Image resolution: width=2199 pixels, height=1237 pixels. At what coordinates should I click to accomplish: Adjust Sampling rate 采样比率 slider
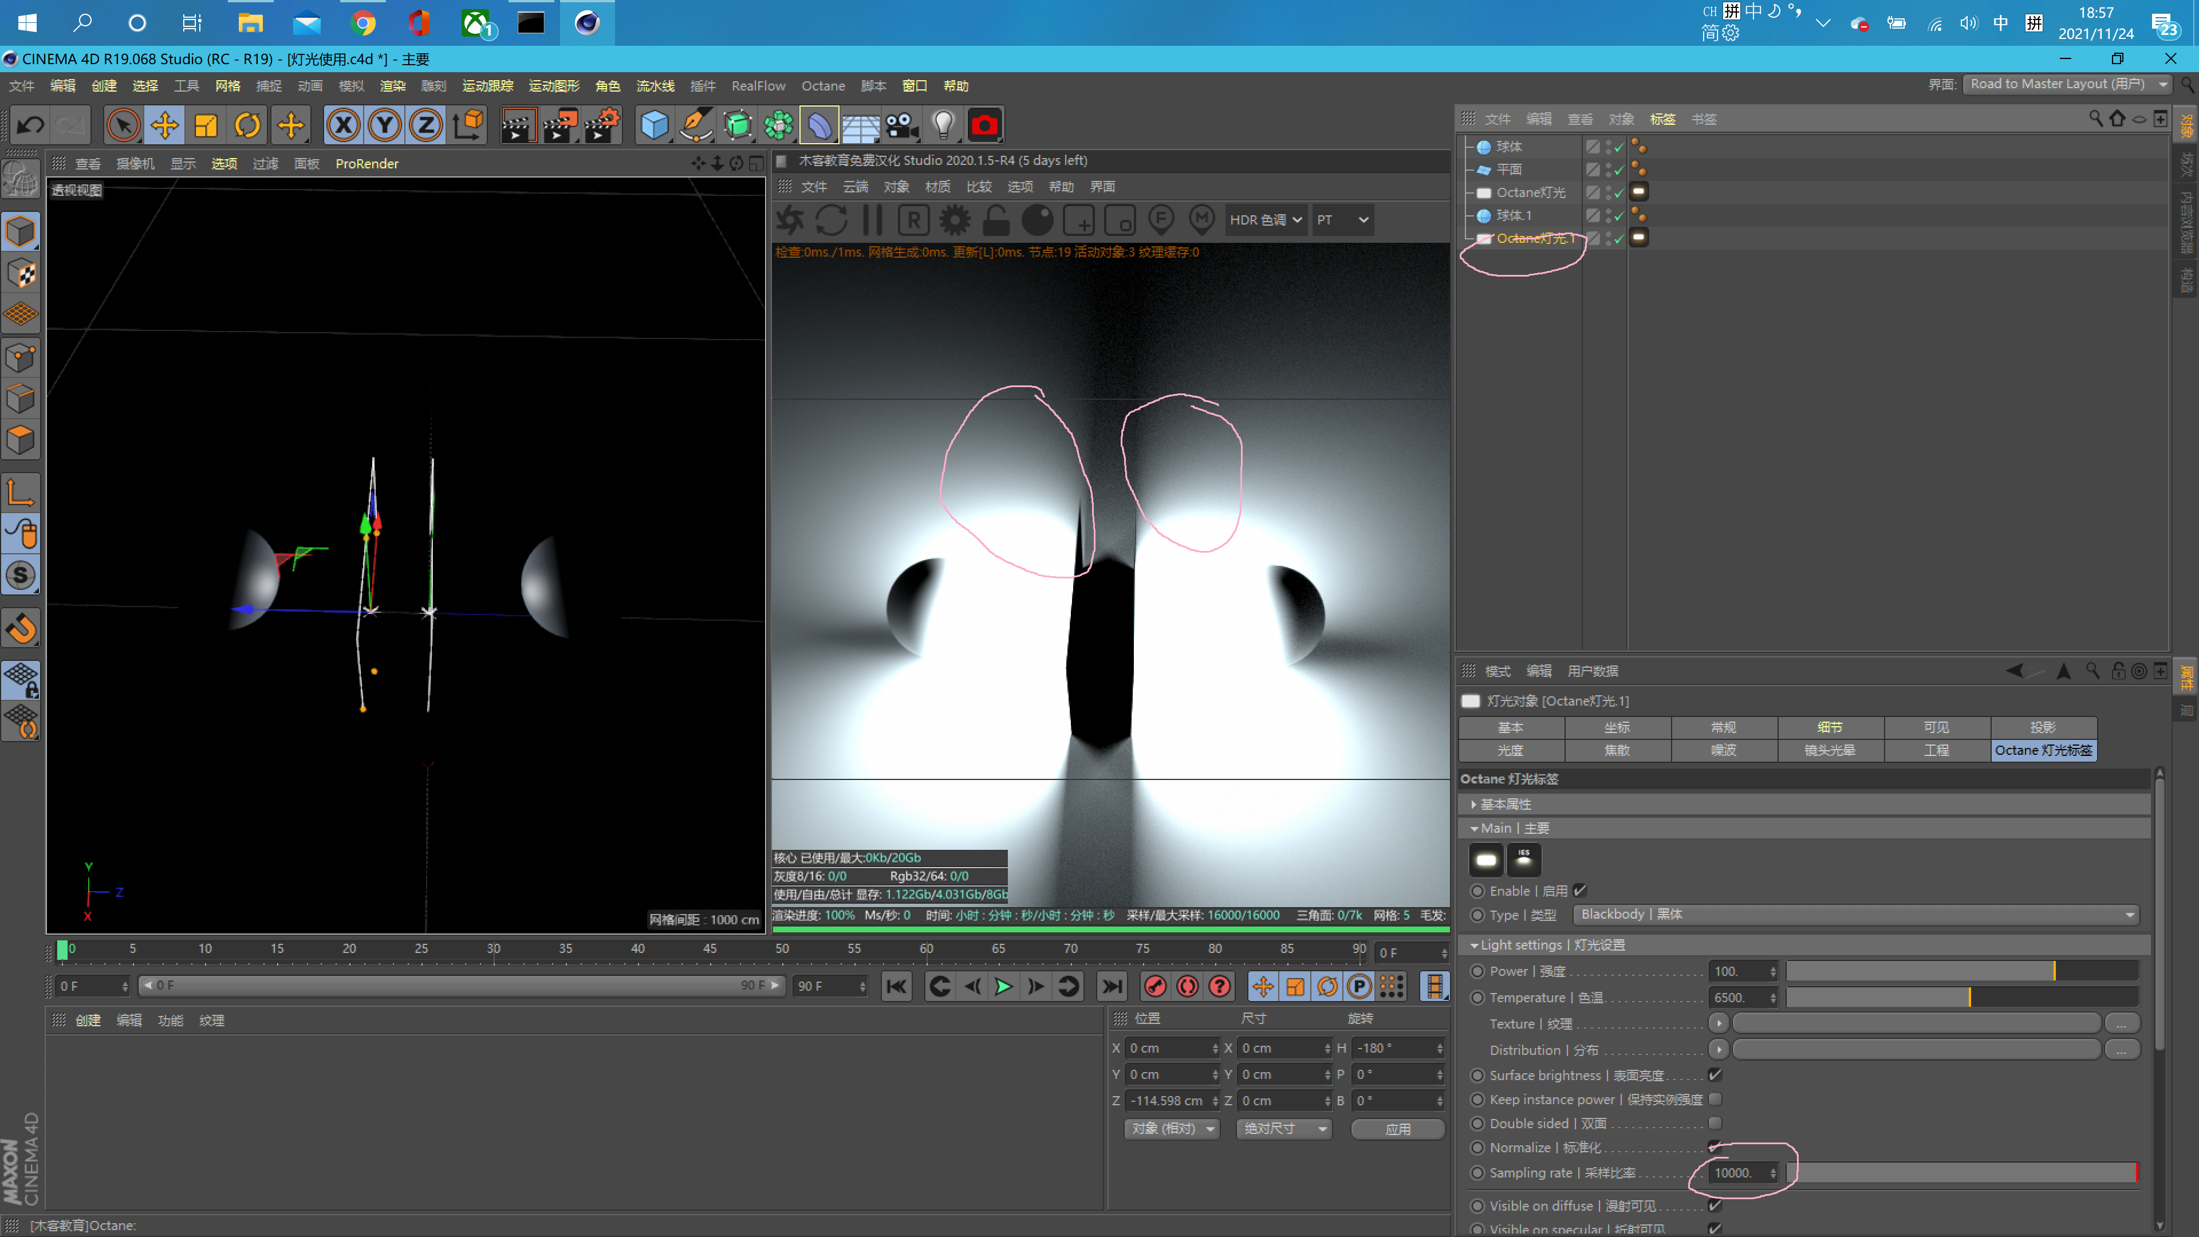click(1962, 1173)
